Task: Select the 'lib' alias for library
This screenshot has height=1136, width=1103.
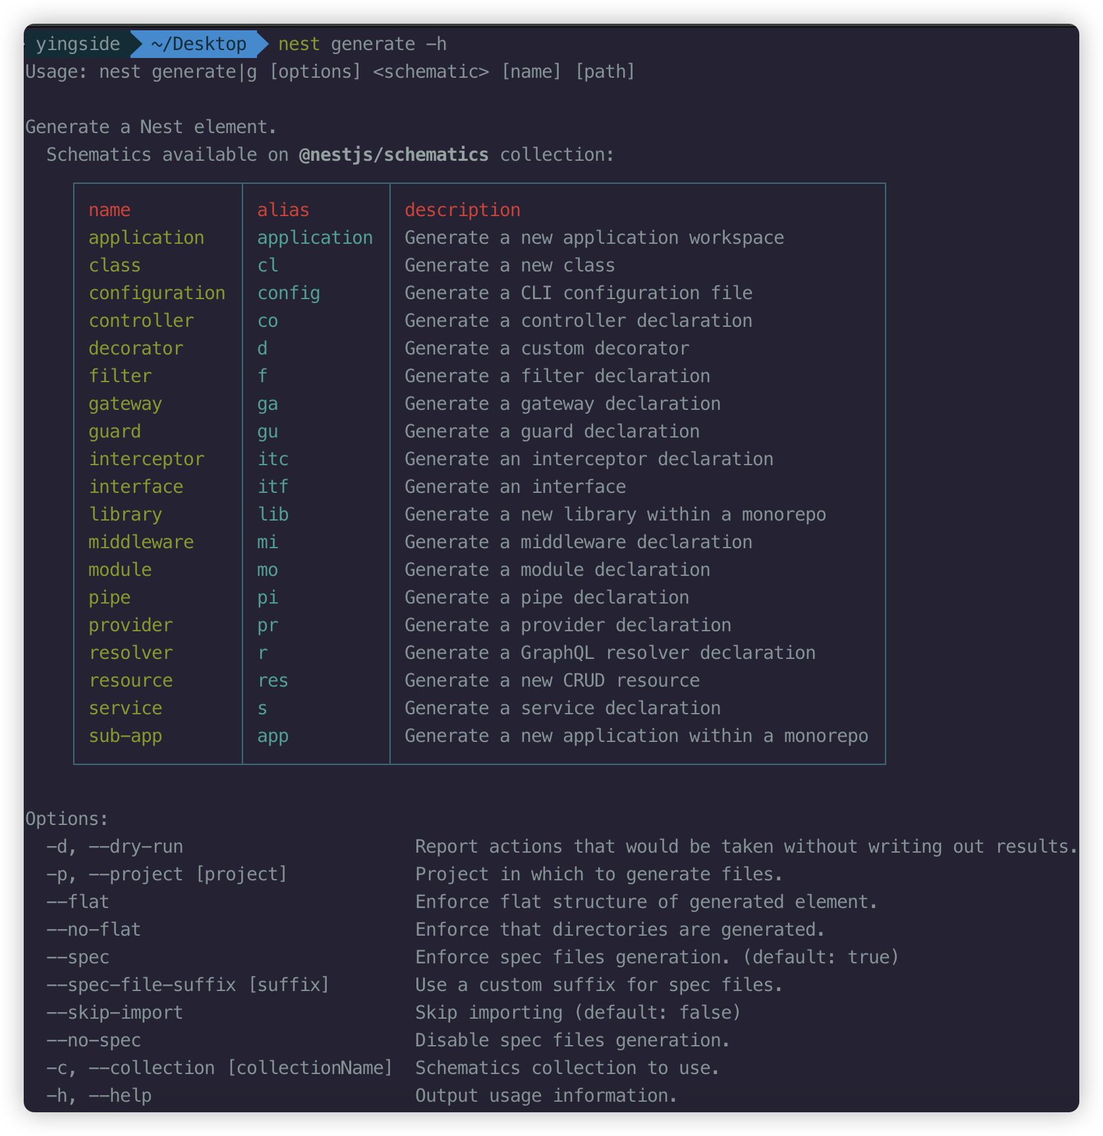Action: [273, 515]
